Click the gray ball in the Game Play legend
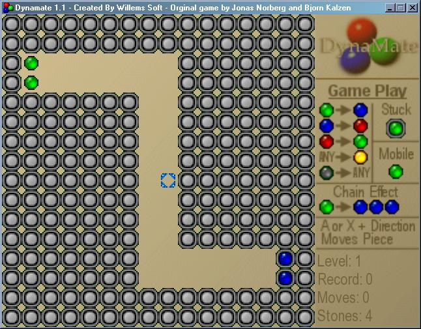This screenshot has width=421, height=329. pos(327,173)
